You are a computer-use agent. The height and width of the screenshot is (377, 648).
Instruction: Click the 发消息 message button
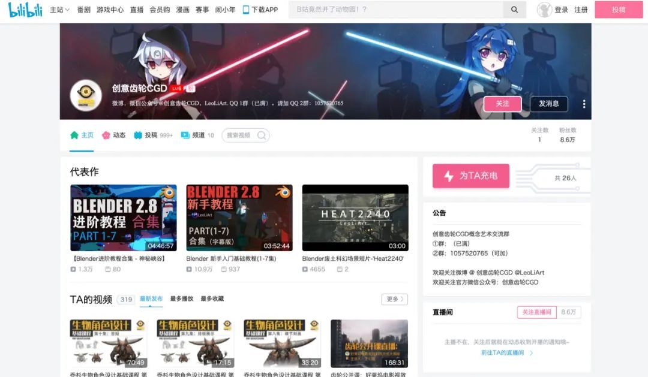point(549,104)
